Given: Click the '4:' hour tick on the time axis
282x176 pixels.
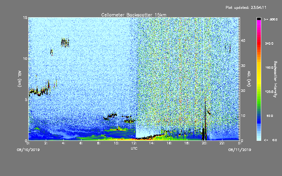Looking at the screenshot, I should point(63,143).
